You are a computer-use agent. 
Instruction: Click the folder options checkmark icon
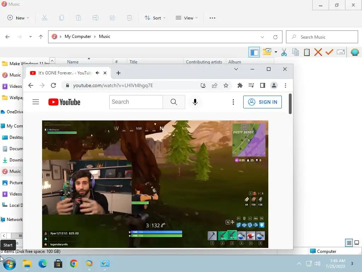tap(267, 52)
